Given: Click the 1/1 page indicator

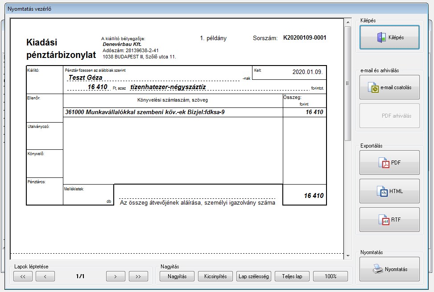Looking at the screenshot, I should (x=80, y=276).
